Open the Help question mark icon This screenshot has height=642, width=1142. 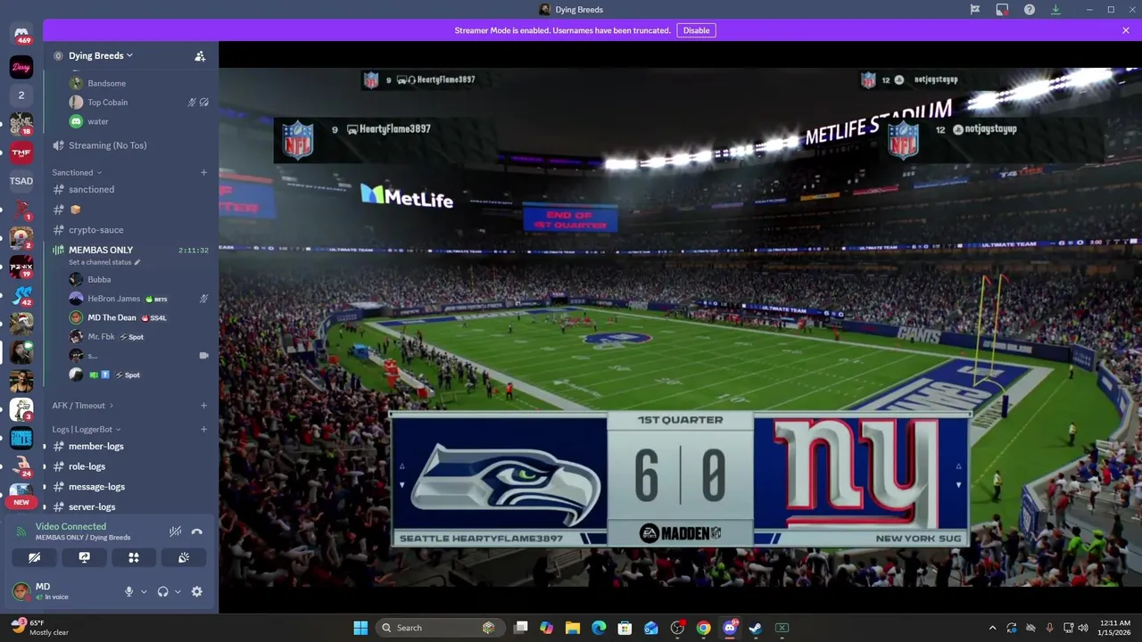[1030, 10]
